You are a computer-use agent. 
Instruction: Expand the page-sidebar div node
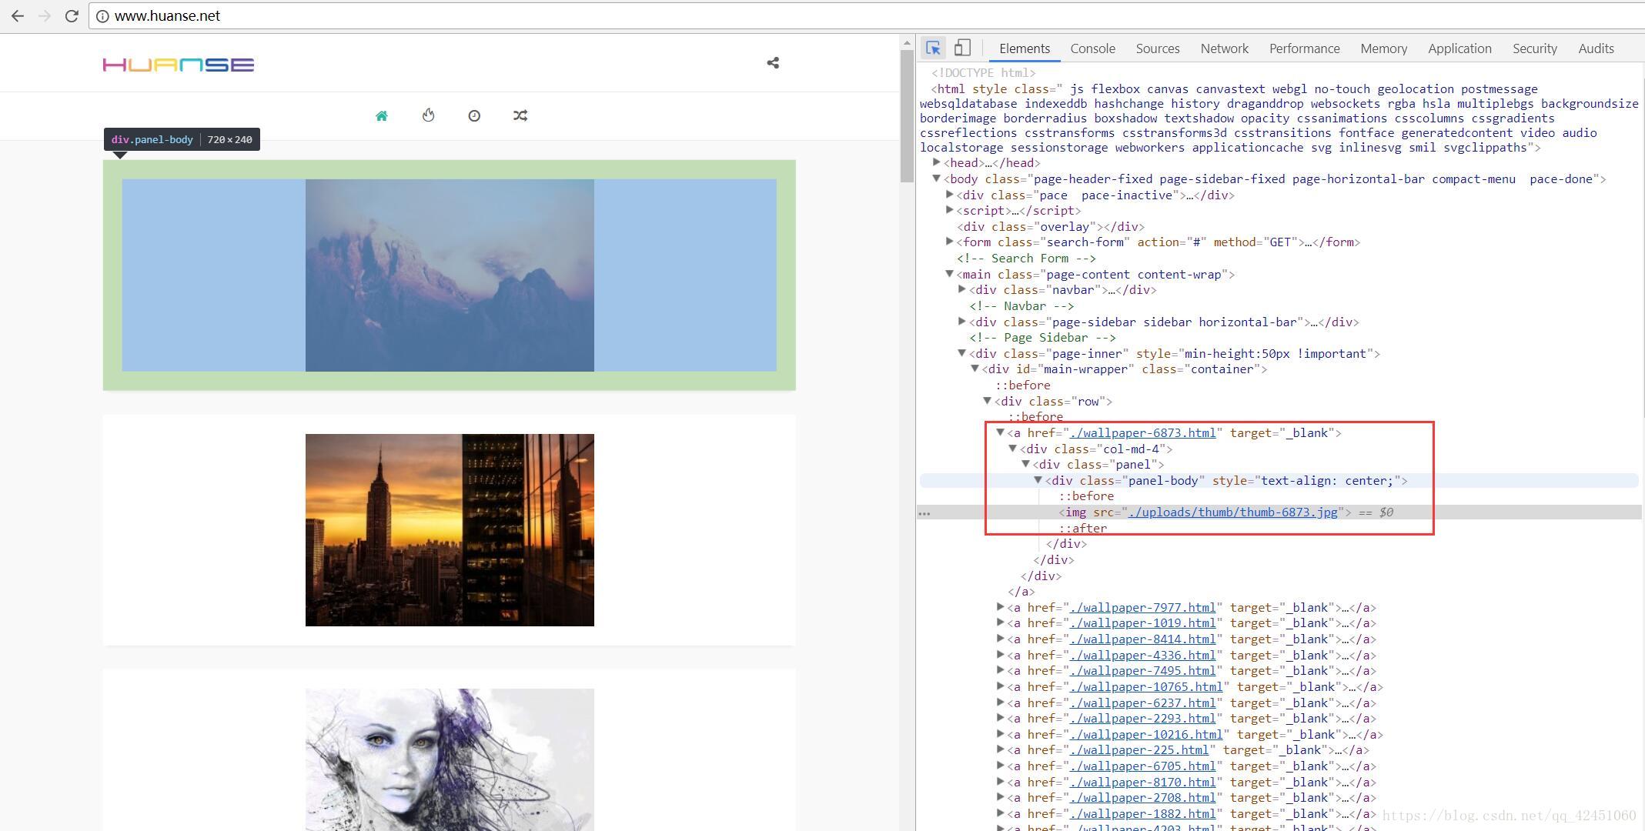[x=962, y=322]
